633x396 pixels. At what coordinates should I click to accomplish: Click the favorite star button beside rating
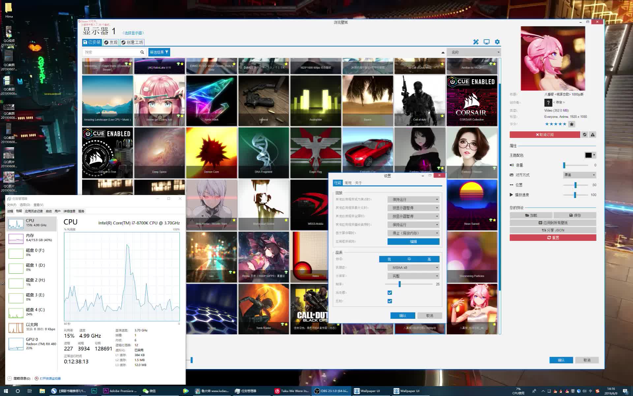point(572,124)
